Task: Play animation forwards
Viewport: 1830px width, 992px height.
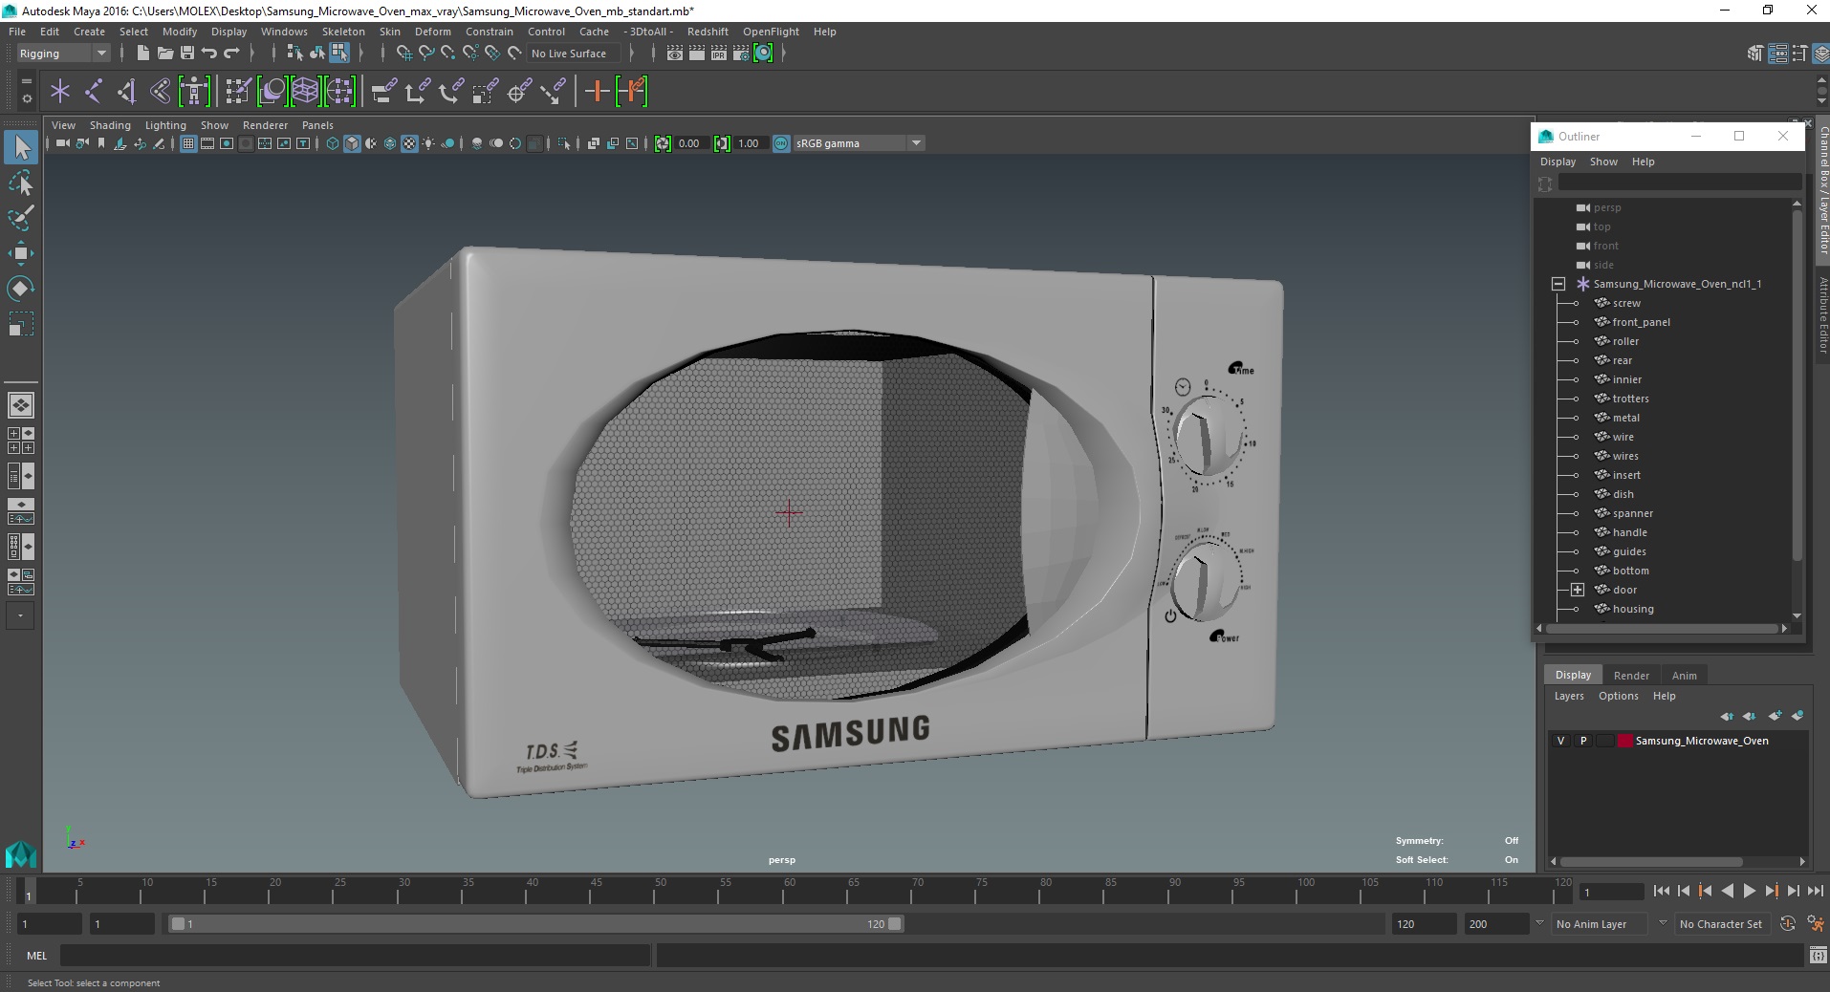Action: tap(1749, 891)
